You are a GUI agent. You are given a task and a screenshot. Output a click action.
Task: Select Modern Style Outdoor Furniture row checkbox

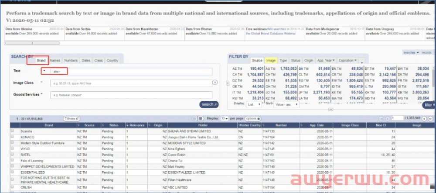pos(12,143)
